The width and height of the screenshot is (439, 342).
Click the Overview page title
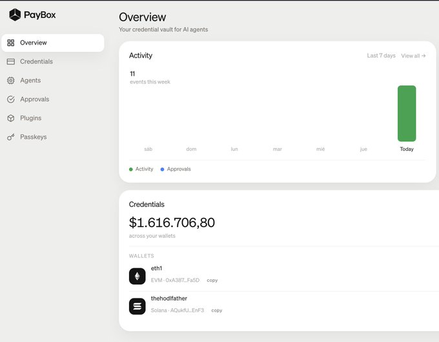point(143,17)
